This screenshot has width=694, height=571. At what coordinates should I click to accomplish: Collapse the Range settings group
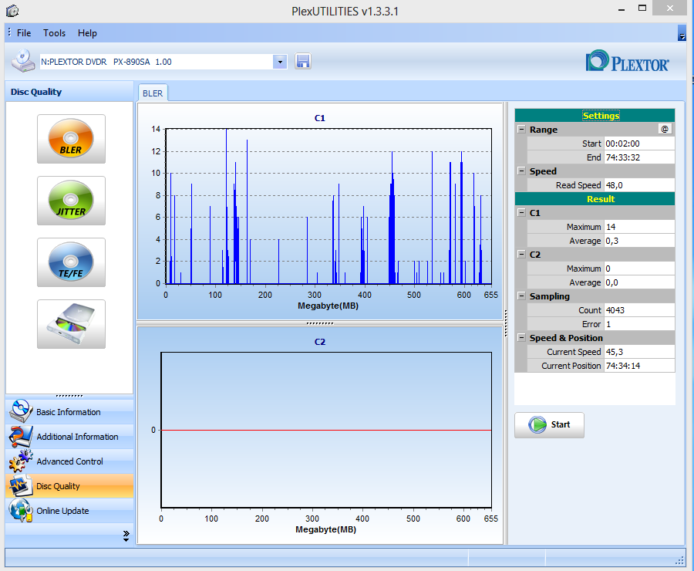pyautogui.click(x=521, y=130)
